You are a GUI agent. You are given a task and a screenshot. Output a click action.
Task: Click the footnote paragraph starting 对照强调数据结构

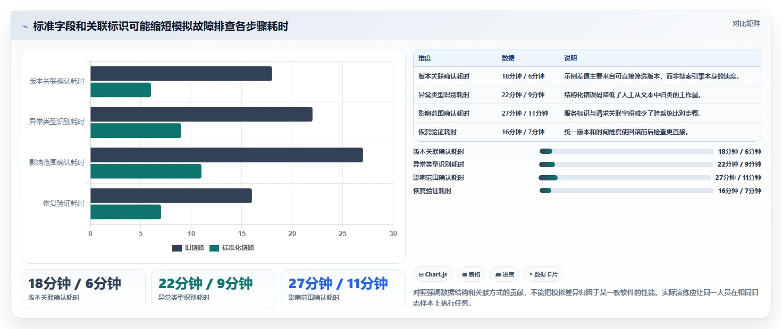tap(587, 298)
